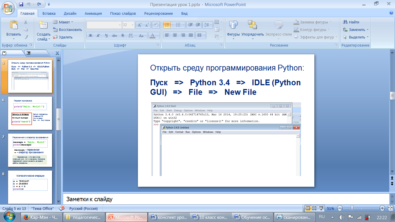Image resolution: width=395 pixels, height=222 pixels.
Task: Open line spacing dropdown
Action: pos(207,25)
